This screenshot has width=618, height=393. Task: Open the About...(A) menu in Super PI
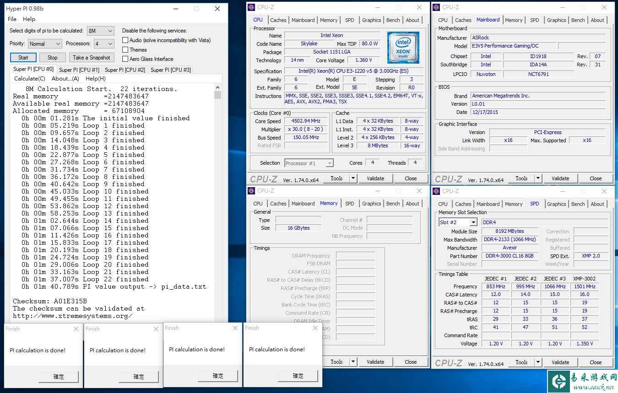coord(65,79)
